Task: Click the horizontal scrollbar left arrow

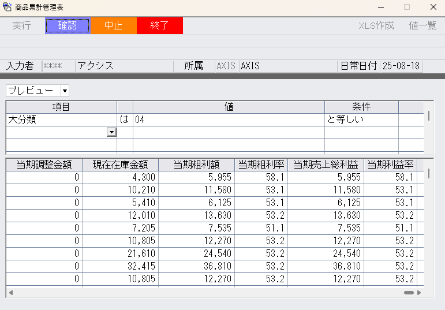Action: click(x=10, y=293)
